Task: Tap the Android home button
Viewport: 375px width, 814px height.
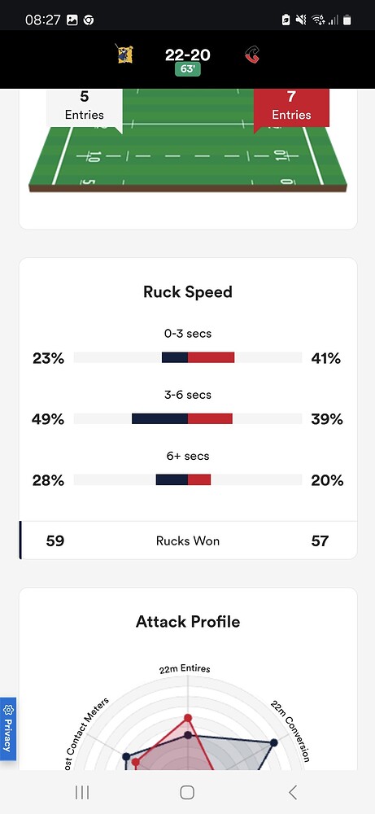Action: (x=187, y=792)
